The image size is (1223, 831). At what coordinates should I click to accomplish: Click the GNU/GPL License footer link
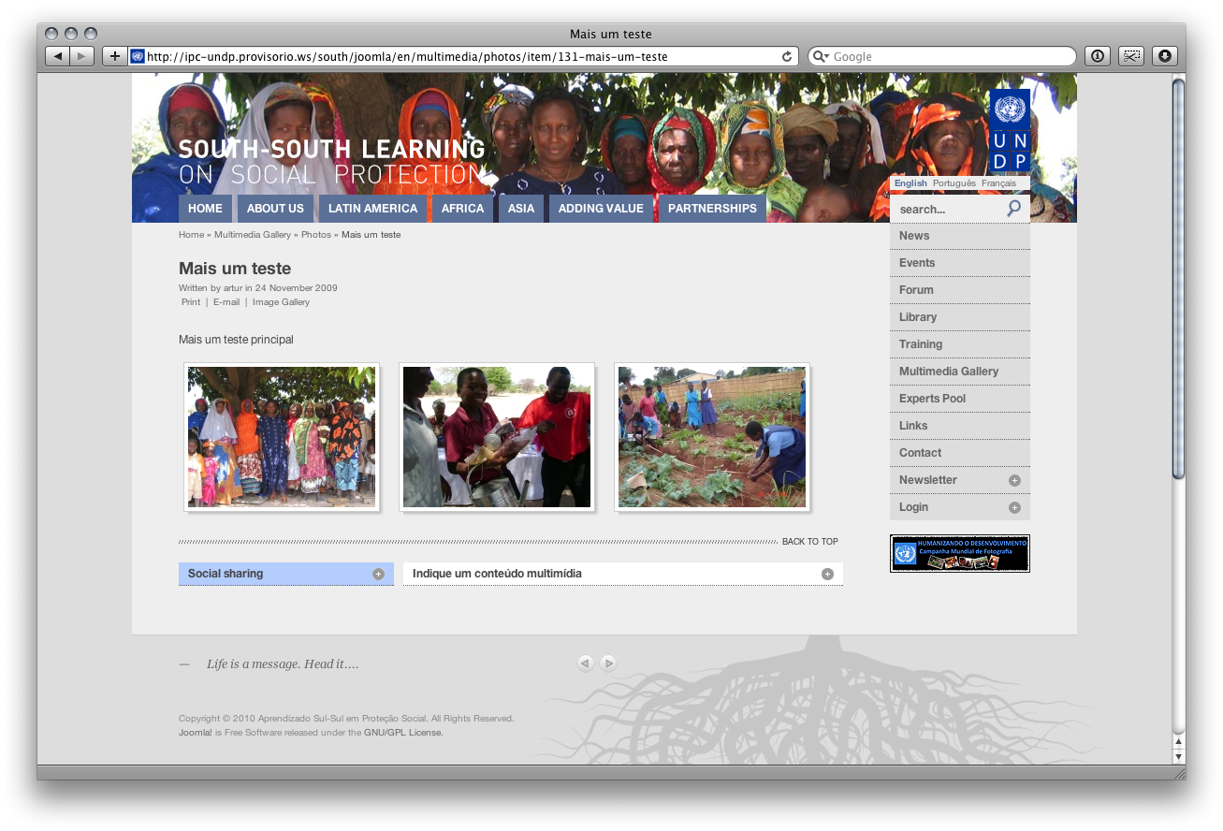(x=403, y=733)
